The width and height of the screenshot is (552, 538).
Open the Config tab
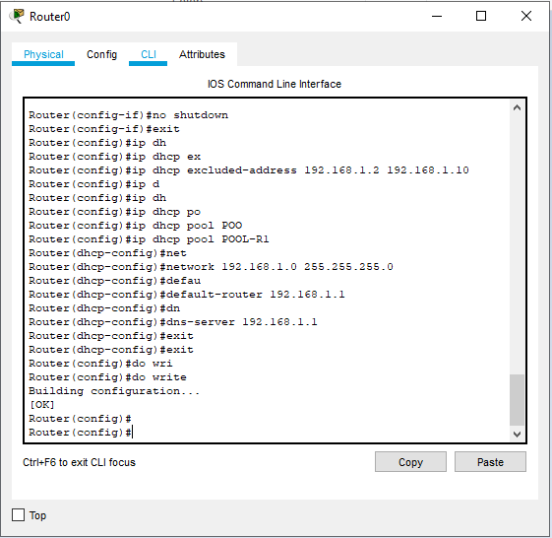[101, 54]
